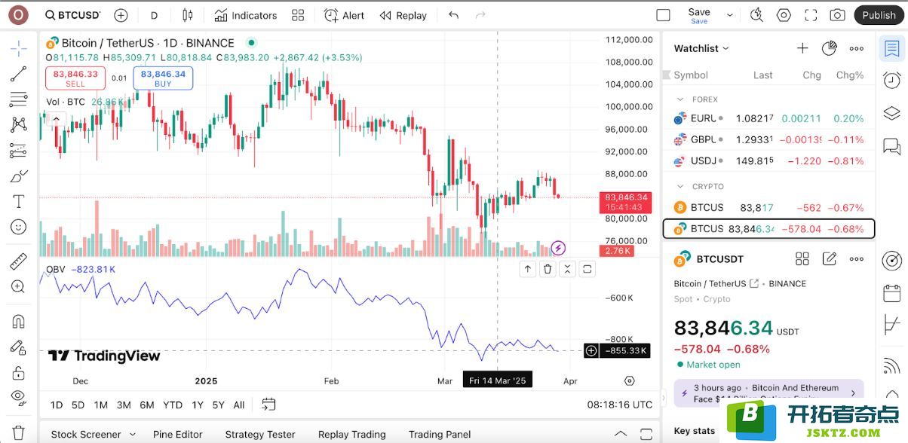
Task: Select the zoom in magnifier tool
Action: click(x=19, y=287)
